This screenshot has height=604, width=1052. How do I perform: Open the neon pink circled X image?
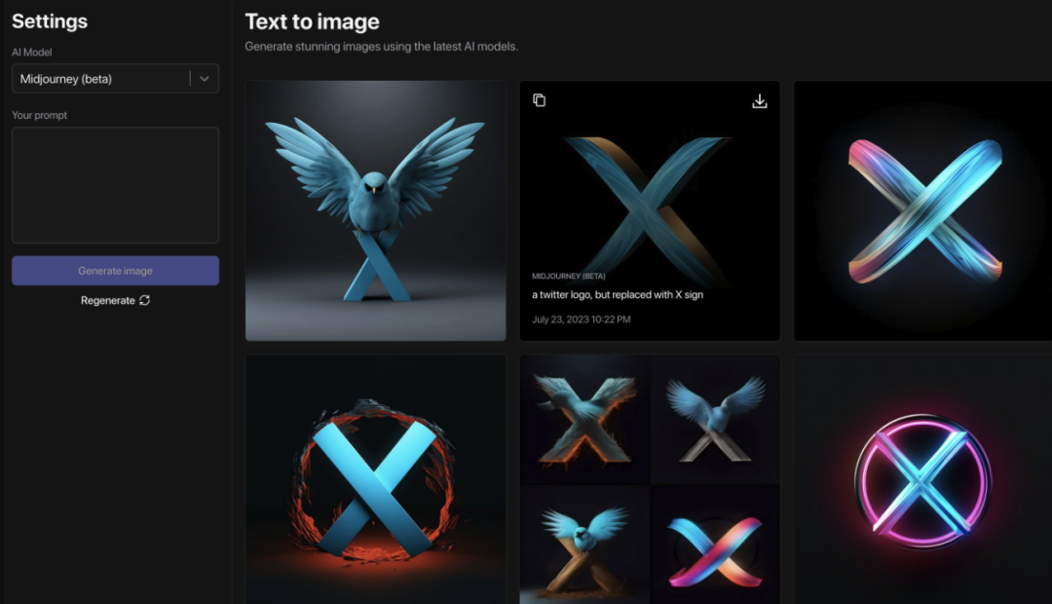923,480
